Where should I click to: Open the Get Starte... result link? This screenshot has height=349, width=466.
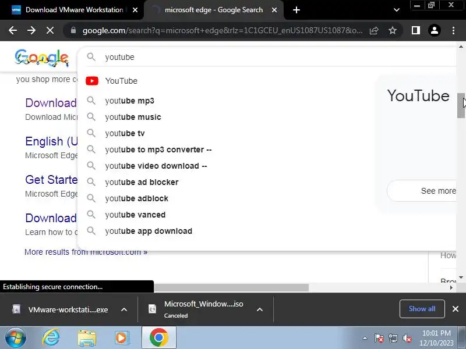click(51, 180)
